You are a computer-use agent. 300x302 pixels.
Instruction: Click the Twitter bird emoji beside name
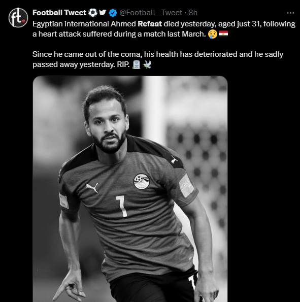[x=103, y=13]
